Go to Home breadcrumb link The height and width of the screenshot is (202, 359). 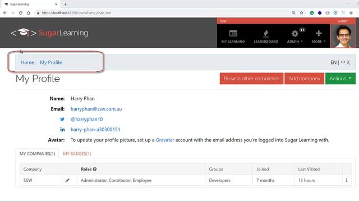tap(27, 62)
